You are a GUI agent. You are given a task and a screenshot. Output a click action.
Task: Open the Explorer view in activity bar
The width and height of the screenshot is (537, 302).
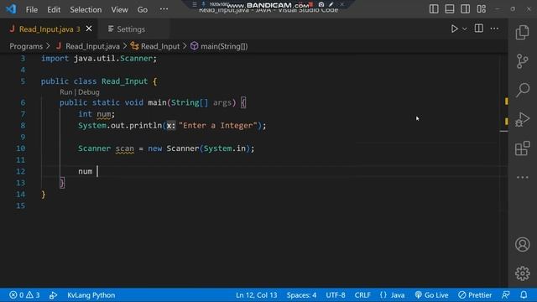[x=522, y=33]
